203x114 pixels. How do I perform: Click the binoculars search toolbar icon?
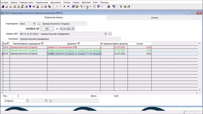pos(34,6)
